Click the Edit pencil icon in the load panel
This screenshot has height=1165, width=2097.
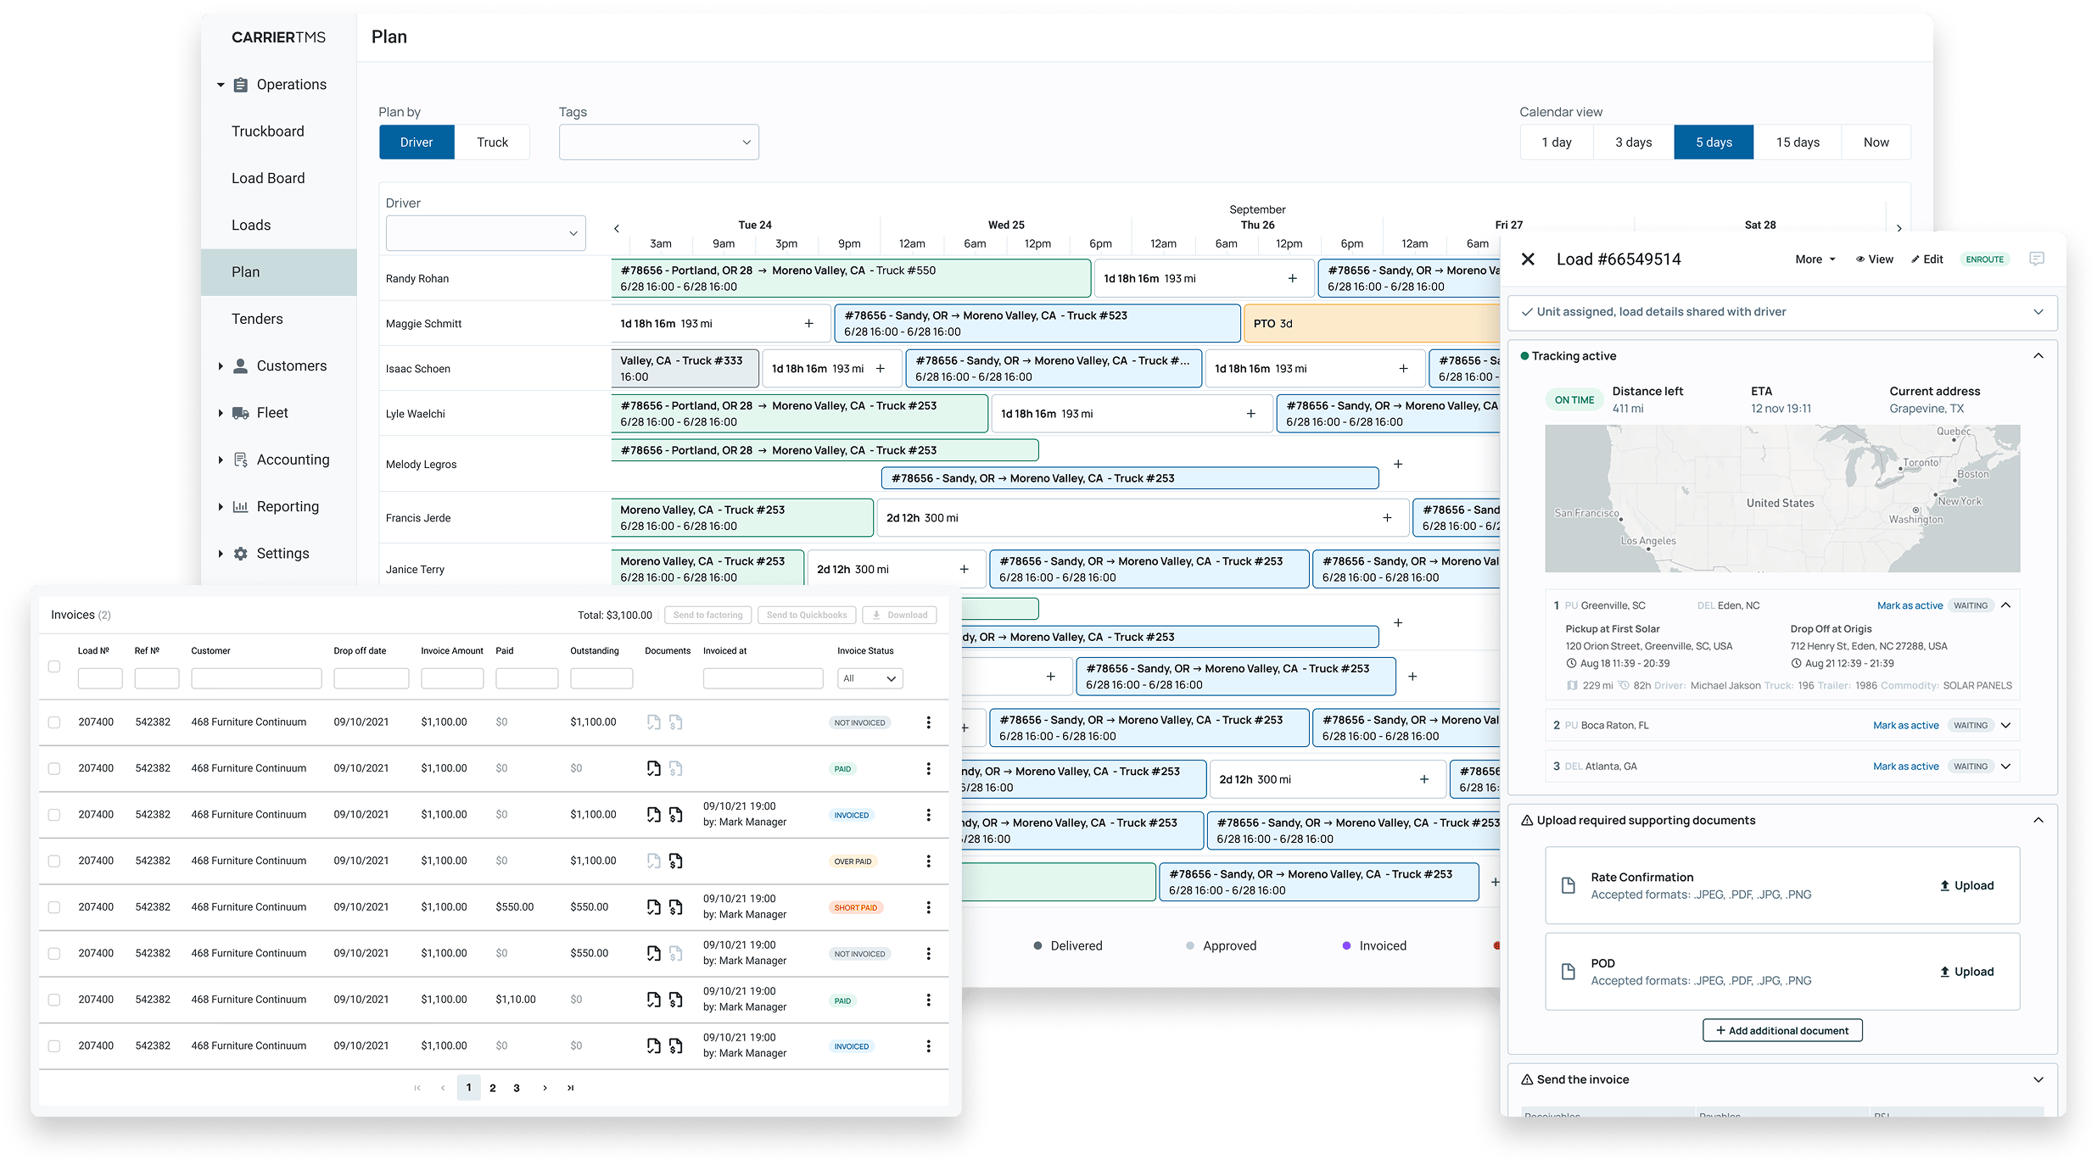[1926, 259]
